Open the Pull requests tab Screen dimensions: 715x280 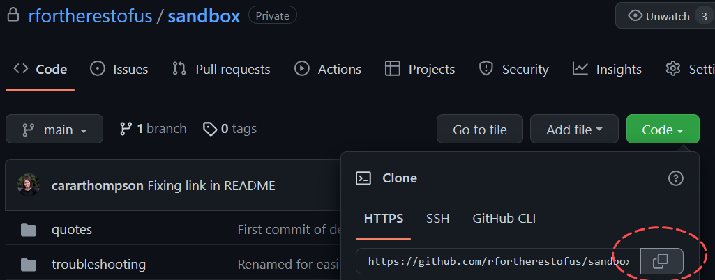[x=221, y=69]
